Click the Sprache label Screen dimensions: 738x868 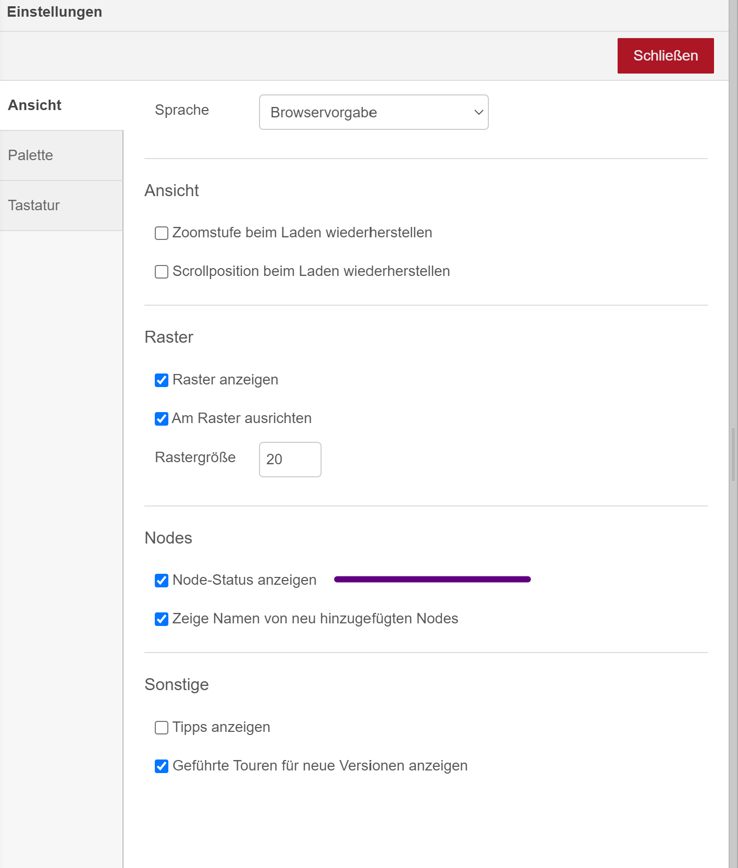coord(182,110)
